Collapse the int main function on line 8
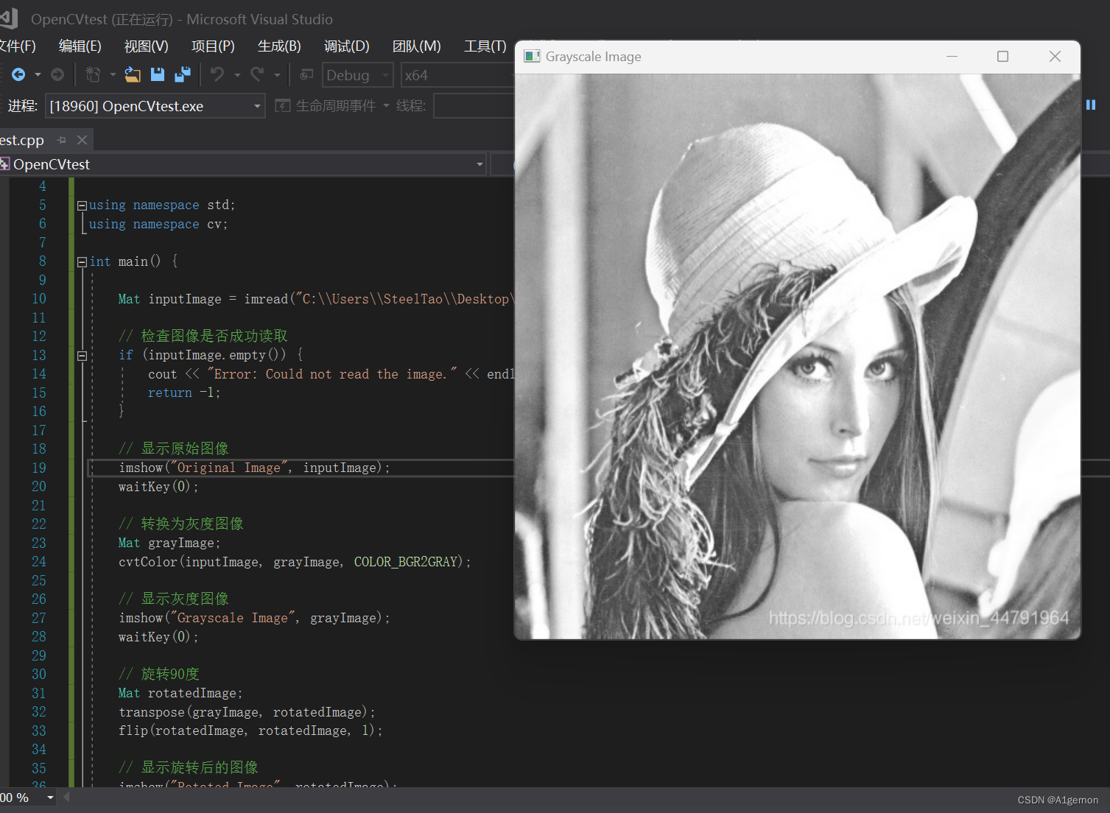 click(82, 262)
